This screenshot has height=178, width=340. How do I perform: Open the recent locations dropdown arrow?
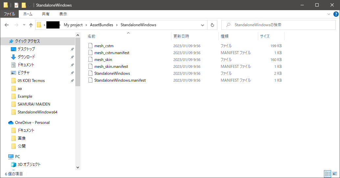coord(24,25)
